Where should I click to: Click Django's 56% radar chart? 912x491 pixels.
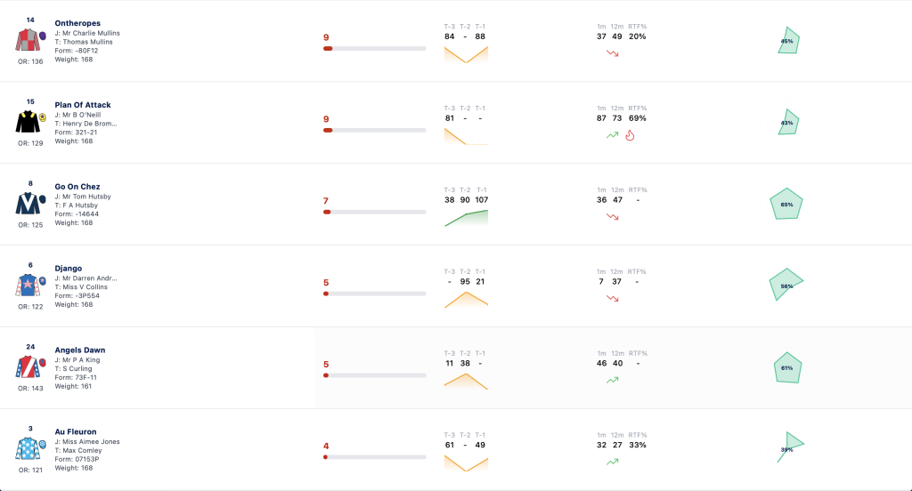[786, 284]
